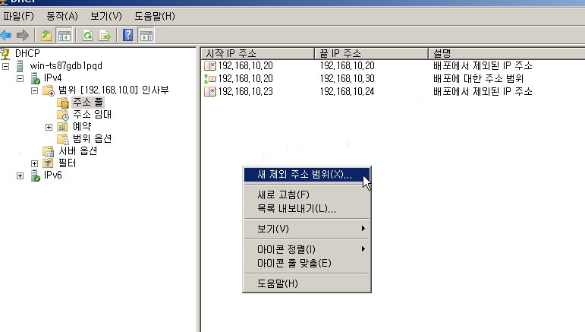The height and width of the screenshot is (332, 585).
Task: Refresh using the toolbar refresh icon
Action: [x=88, y=36]
